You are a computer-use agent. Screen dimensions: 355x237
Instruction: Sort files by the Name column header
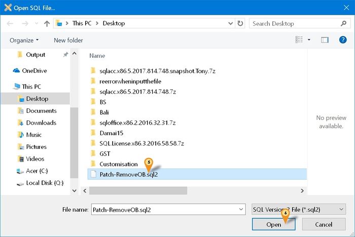click(97, 56)
